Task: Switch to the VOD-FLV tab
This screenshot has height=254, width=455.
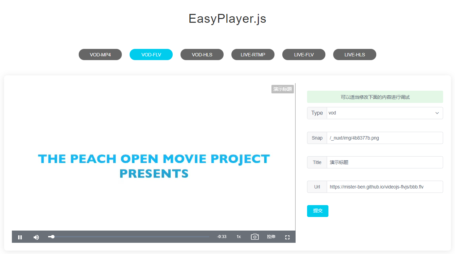Action: pyautogui.click(x=151, y=55)
